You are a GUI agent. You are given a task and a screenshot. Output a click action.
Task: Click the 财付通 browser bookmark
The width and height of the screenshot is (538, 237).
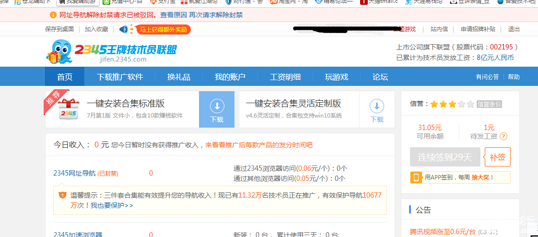(x=244, y=2)
